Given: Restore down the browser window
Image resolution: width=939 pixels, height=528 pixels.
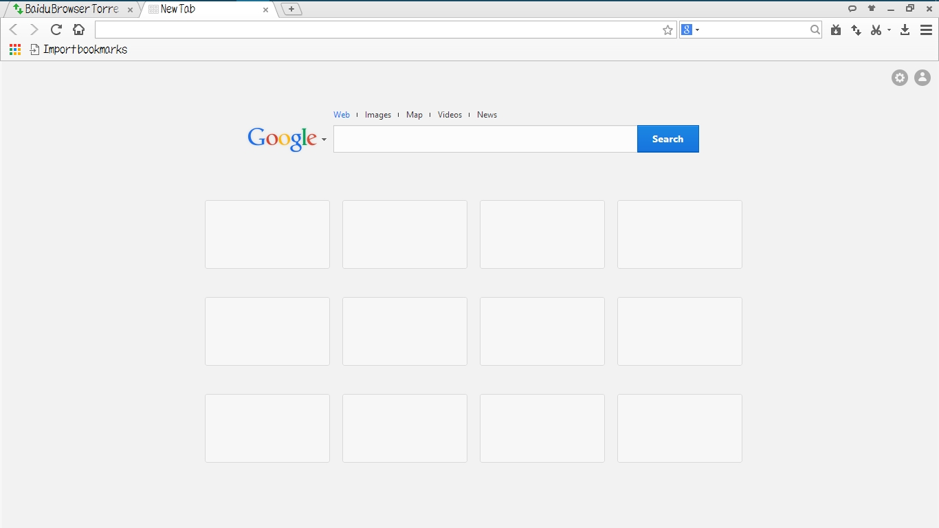Looking at the screenshot, I should [x=910, y=8].
